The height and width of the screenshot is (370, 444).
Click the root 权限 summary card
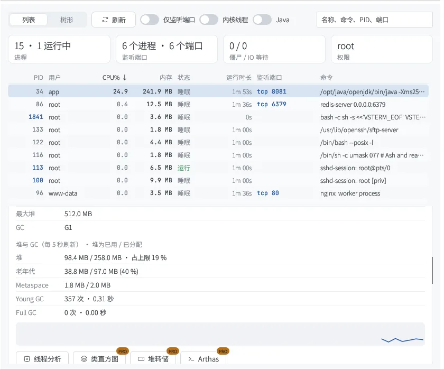pyautogui.click(x=382, y=49)
